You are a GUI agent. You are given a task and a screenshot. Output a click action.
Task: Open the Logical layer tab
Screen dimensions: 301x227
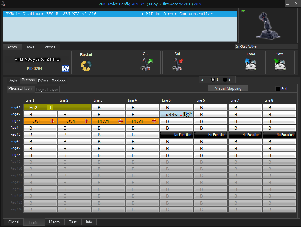coord(47,89)
